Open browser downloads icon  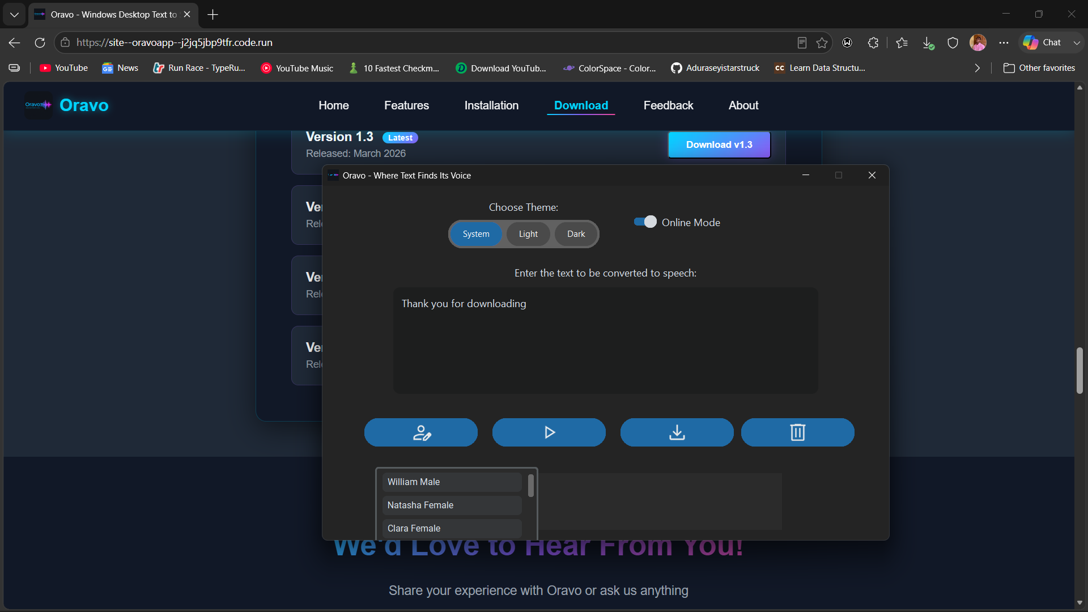click(x=928, y=42)
